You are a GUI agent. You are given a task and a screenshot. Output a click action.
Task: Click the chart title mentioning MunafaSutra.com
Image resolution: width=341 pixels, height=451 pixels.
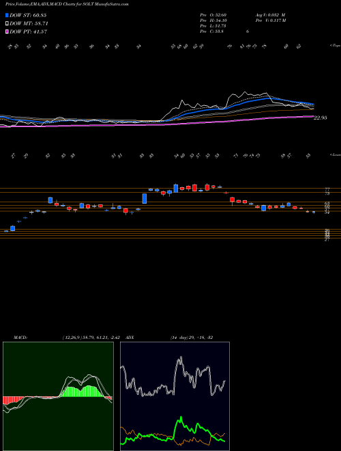[x=67, y=4]
